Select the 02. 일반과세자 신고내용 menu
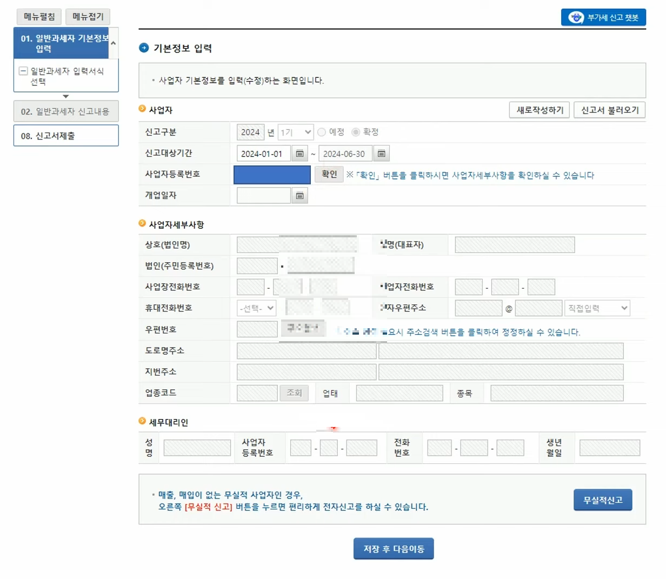666x579 pixels. pos(66,111)
